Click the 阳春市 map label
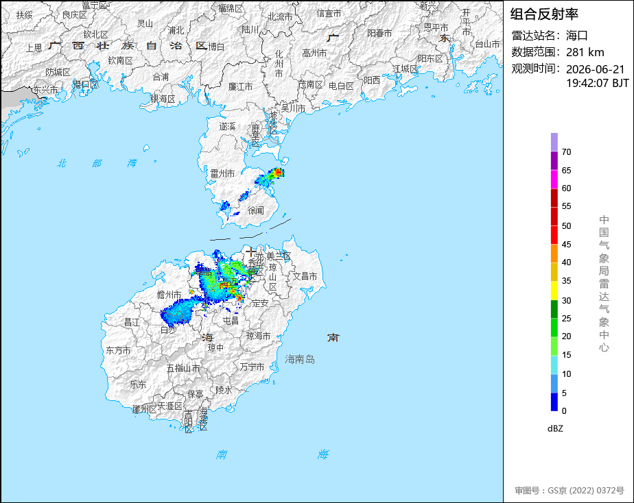This screenshot has height=503, width=634. 379,33
